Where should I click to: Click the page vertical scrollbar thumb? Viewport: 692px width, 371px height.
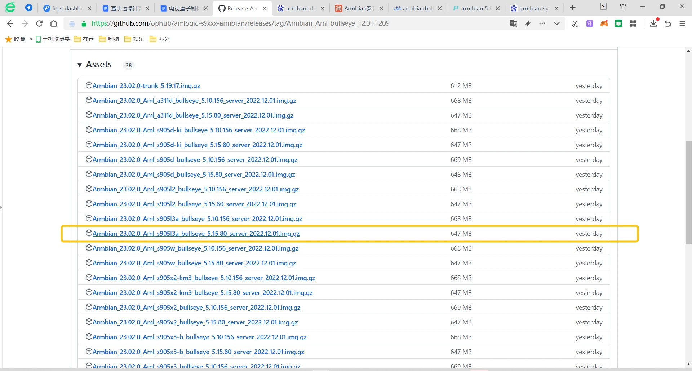(x=688, y=193)
